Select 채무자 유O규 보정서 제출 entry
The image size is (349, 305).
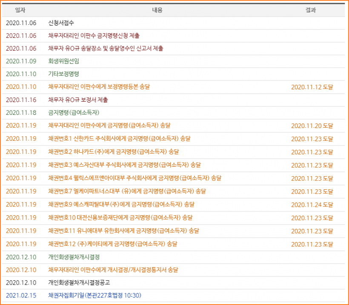(x=78, y=100)
